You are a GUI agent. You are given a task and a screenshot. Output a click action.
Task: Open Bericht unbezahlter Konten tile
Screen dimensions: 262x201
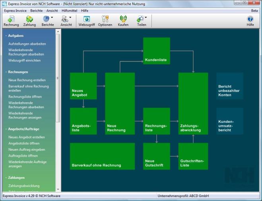pyautogui.click(x=230, y=86)
